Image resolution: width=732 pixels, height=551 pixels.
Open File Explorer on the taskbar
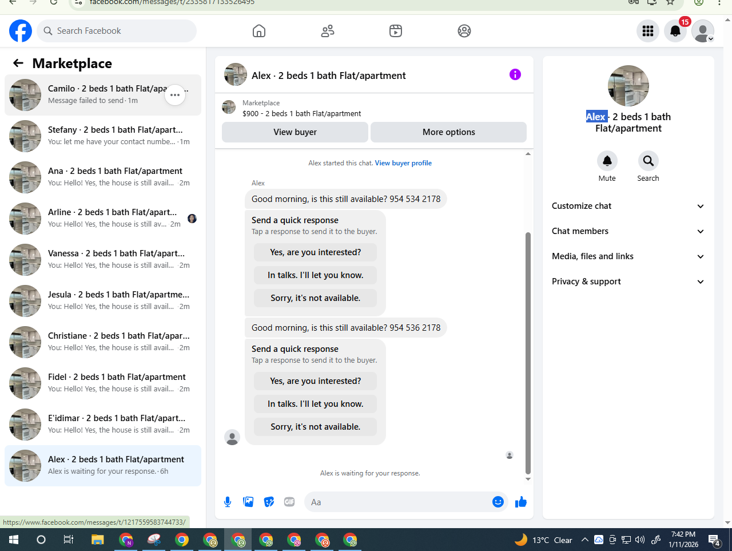[x=98, y=540]
